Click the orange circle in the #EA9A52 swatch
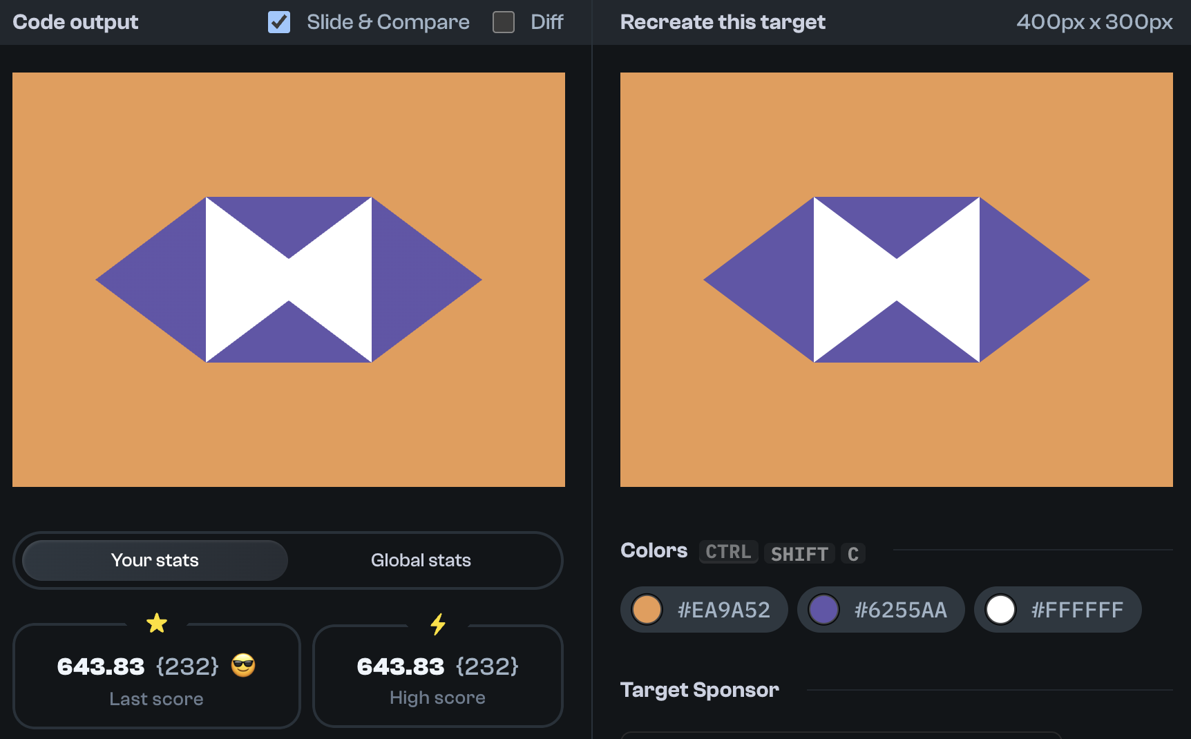The width and height of the screenshot is (1191, 739). point(646,609)
